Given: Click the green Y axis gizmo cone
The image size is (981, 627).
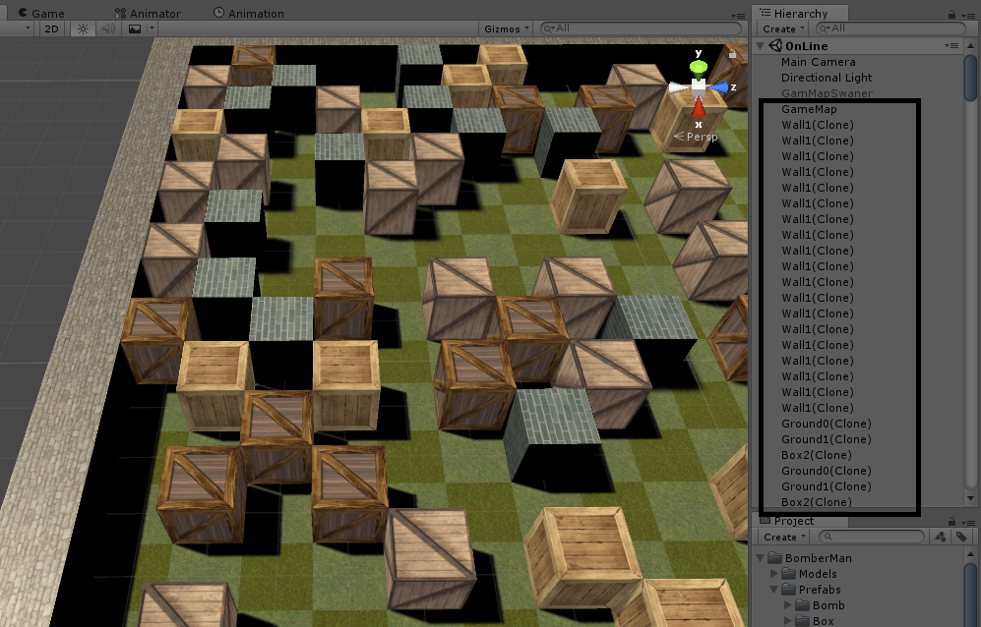Looking at the screenshot, I should (699, 67).
